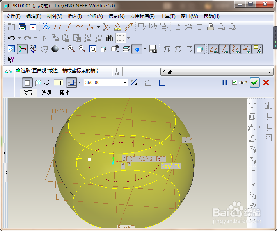Click the new file icon

click(x=178, y=27)
